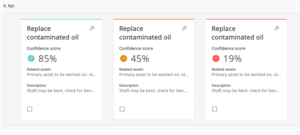The height and width of the screenshot is (135, 300).
Task: Click wrench icon on 85% card
Action: point(92,28)
